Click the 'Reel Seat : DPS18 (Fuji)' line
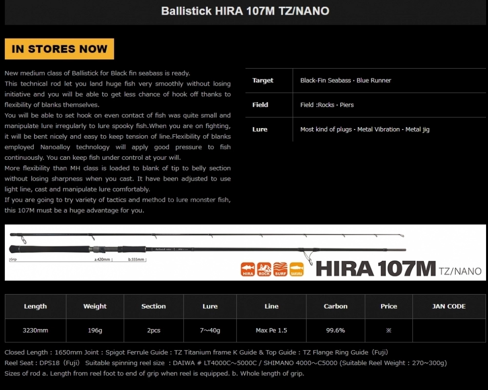 click(225, 363)
